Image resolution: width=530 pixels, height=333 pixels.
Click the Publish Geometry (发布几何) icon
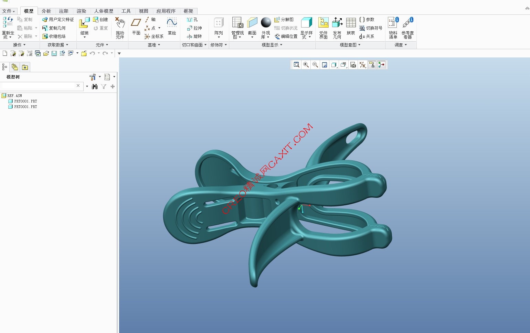click(337, 23)
